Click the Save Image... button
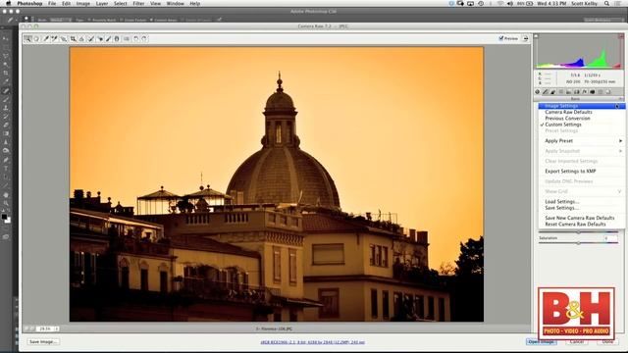Screen dimensions: 628x353 (43, 342)
